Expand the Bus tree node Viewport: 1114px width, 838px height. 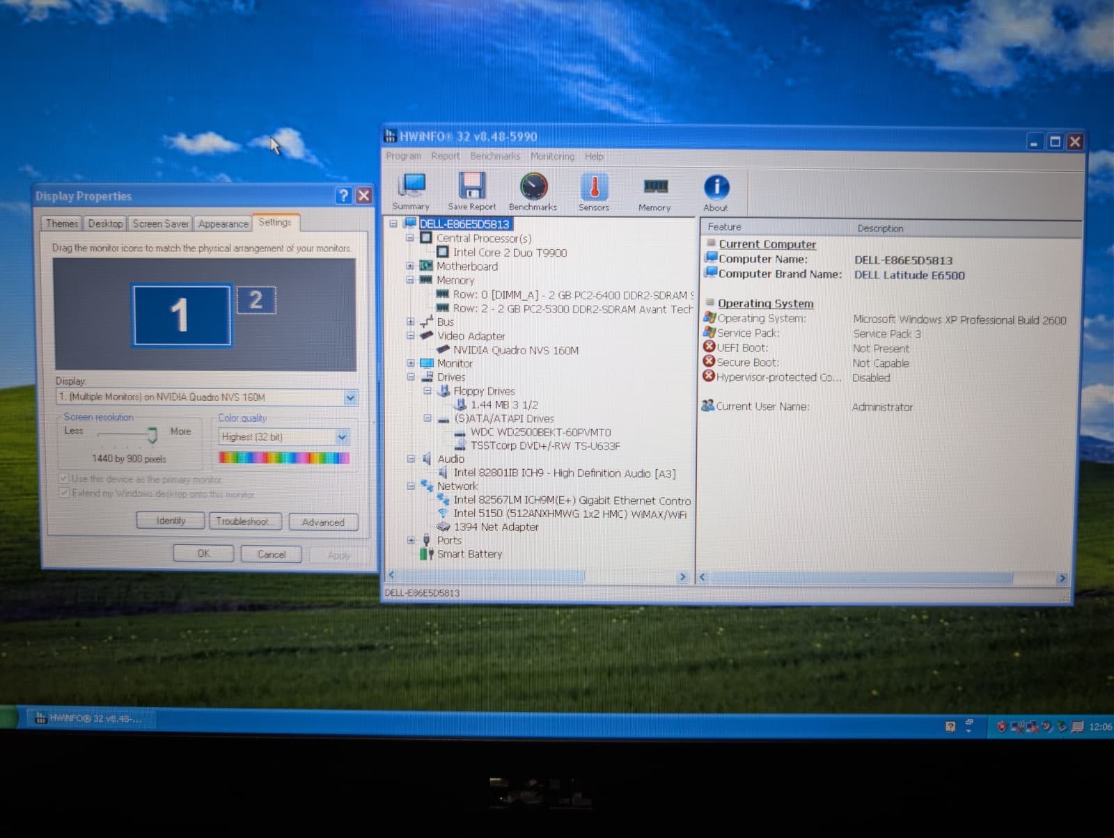point(410,322)
